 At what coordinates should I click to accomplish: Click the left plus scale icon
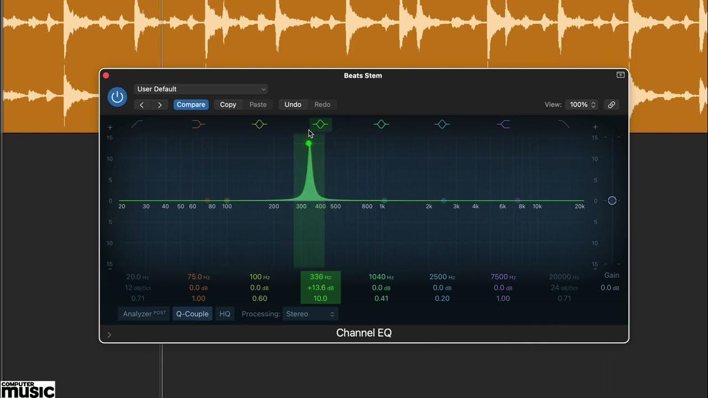110,127
